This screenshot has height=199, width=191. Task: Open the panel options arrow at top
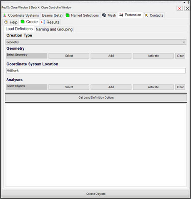184,3
